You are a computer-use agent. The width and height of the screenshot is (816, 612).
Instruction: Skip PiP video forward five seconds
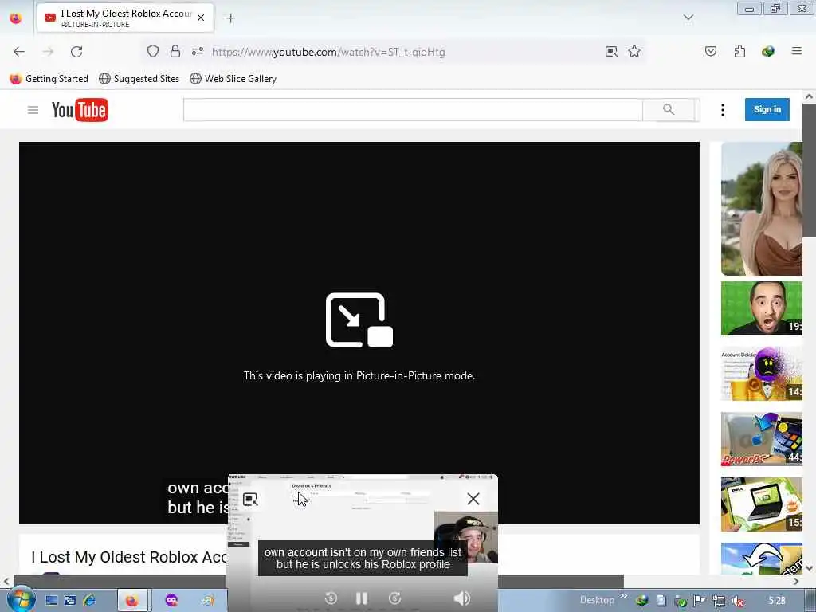394,598
